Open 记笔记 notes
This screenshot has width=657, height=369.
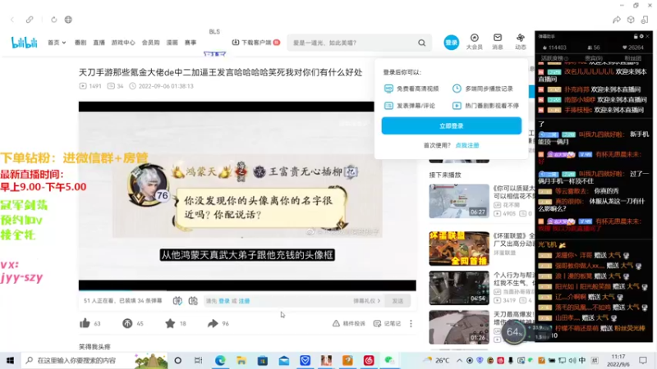(387, 323)
